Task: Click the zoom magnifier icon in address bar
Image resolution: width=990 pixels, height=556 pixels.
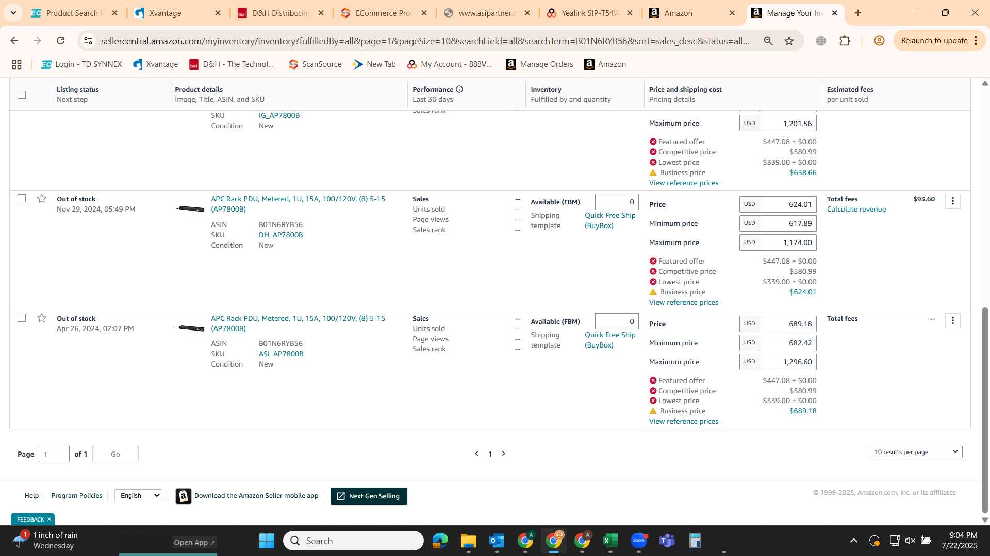Action: click(x=768, y=41)
